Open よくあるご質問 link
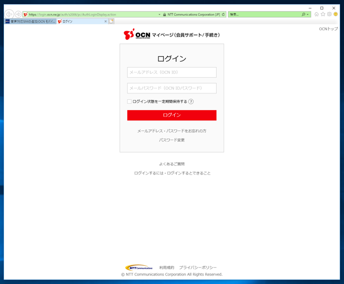The image size is (344, 284). (172, 164)
